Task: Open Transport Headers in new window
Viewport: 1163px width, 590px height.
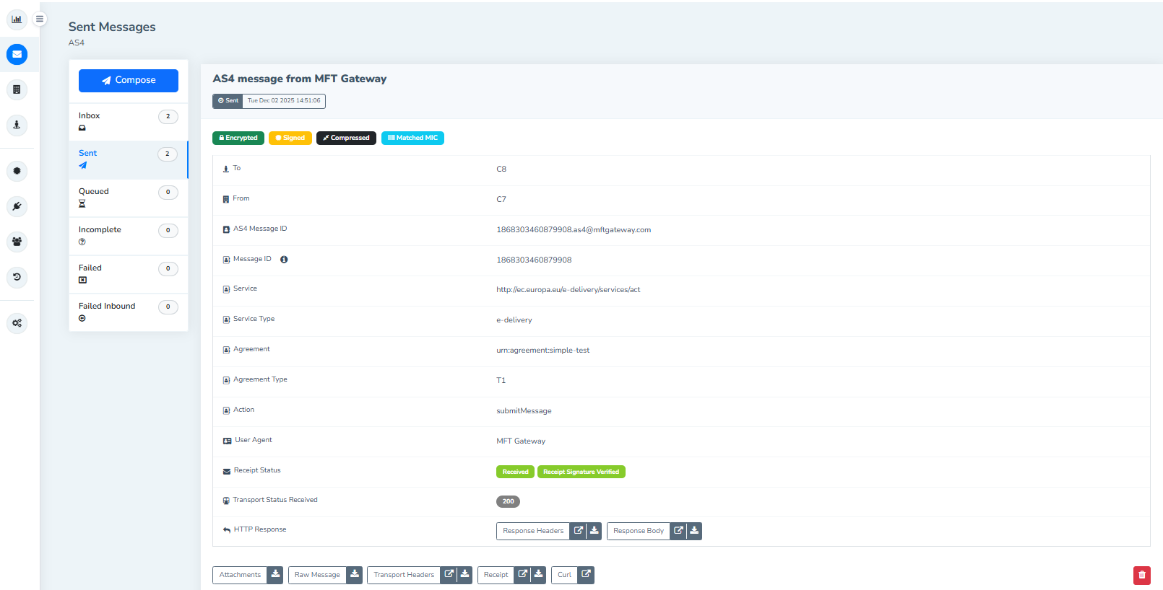Action: pyautogui.click(x=449, y=575)
